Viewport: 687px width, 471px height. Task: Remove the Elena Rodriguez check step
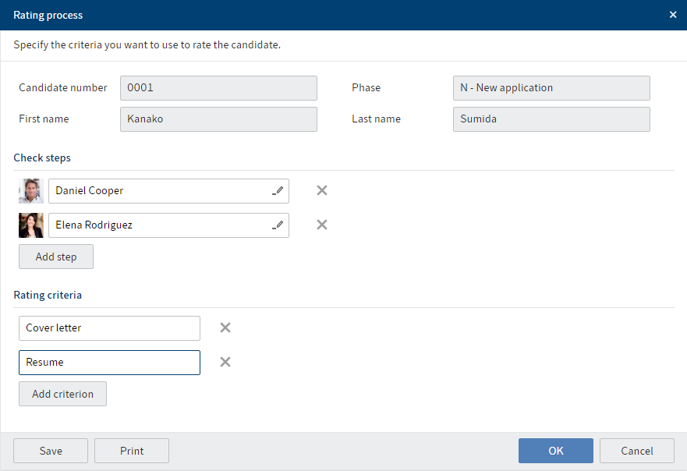tap(321, 225)
